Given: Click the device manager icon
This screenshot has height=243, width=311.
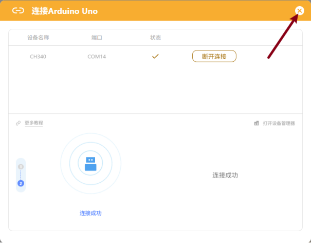Looking at the screenshot, I should point(257,123).
